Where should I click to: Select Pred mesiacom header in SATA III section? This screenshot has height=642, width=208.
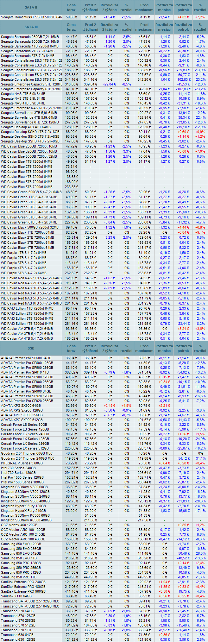coord(144,27)
